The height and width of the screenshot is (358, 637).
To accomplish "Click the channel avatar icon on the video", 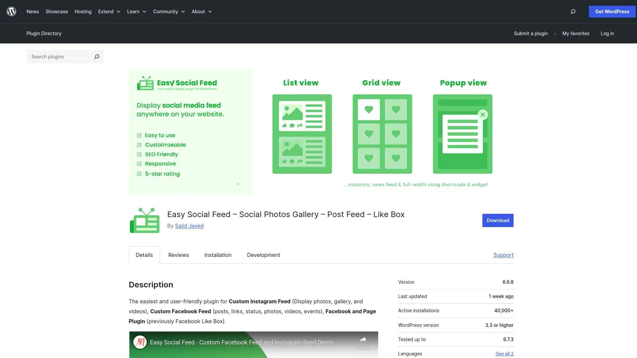I will coord(140,342).
